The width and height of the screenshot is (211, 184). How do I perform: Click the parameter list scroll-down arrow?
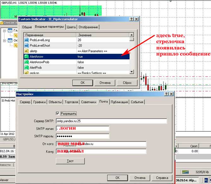pos(131,72)
